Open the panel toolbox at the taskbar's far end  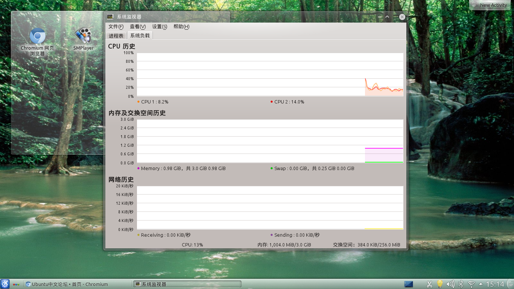(510, 284)
